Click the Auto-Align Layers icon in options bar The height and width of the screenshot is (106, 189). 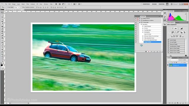pyautogui.click(x=66, y=7)
